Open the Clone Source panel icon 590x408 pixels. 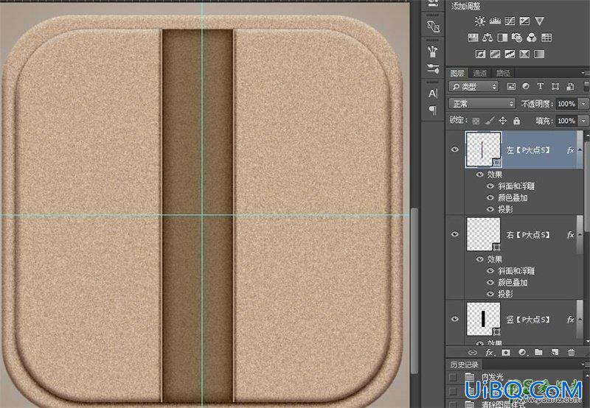(x=433, y=27)
